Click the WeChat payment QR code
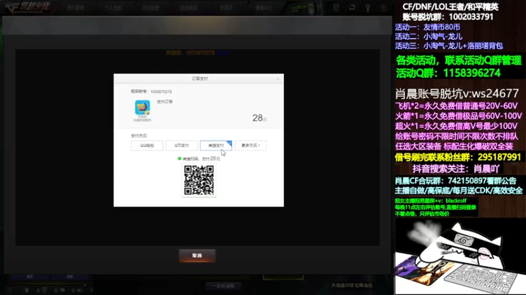This screenshot has width=526, height=295. coord(199,180)
